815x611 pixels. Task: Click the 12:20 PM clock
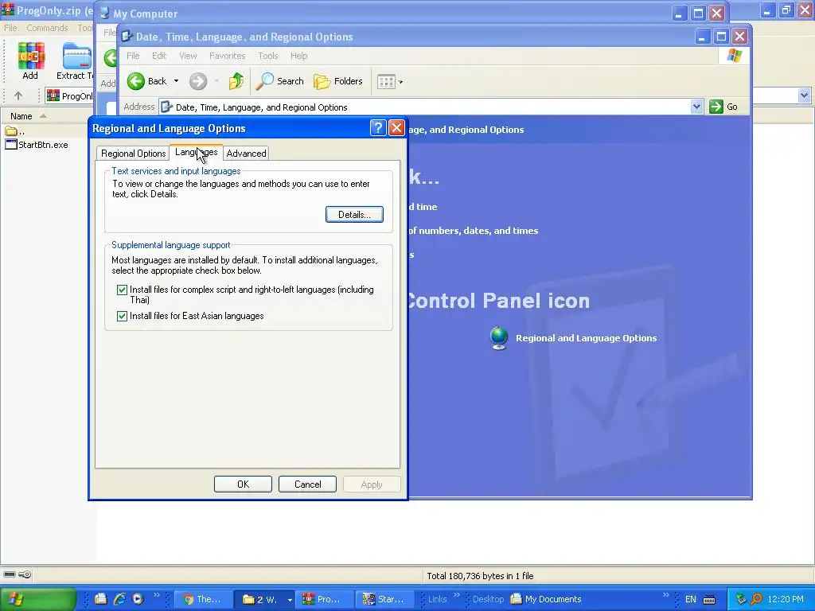pos(786,599)
